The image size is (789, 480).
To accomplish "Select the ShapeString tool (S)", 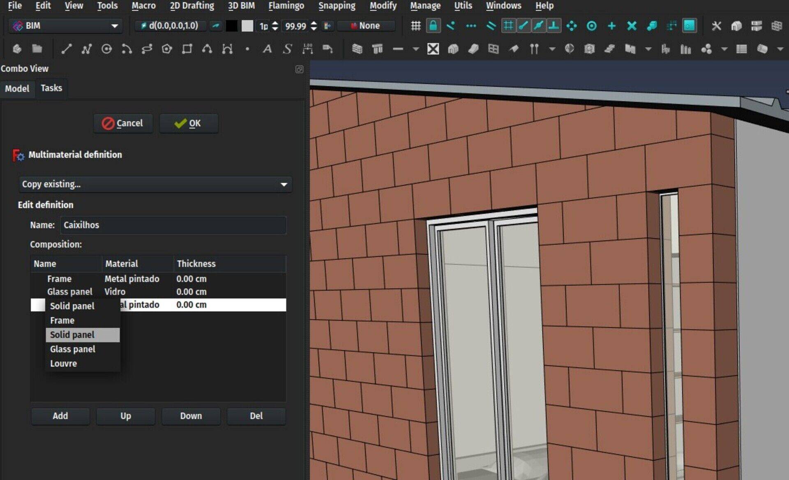I will click(x=287, y=49).
